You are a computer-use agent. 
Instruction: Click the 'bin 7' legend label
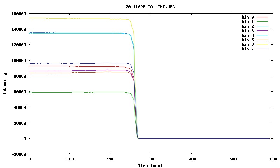click(x=248, y=49)
